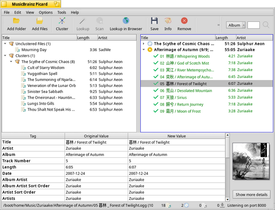The image size is (275, 210).
Task: Select Yuggothian Spell file
Action: (69, 74)
